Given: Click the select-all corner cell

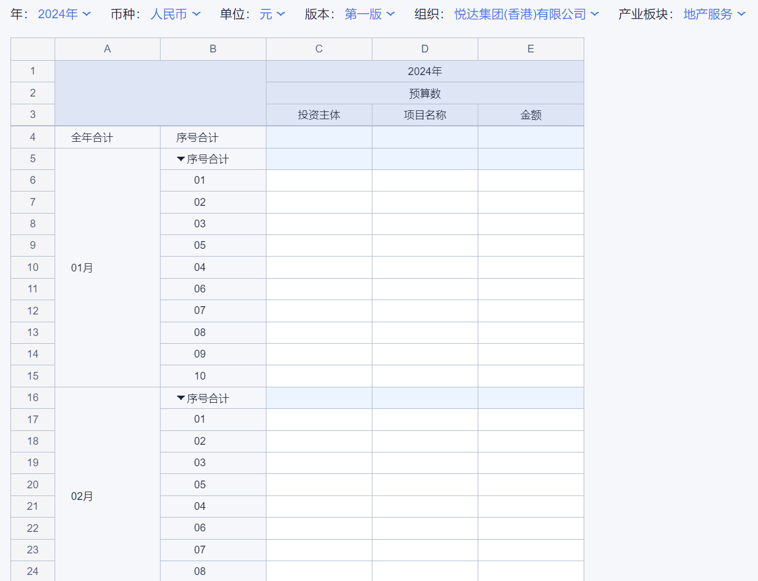Looking at the screenshot, I should tap(33, 49).
